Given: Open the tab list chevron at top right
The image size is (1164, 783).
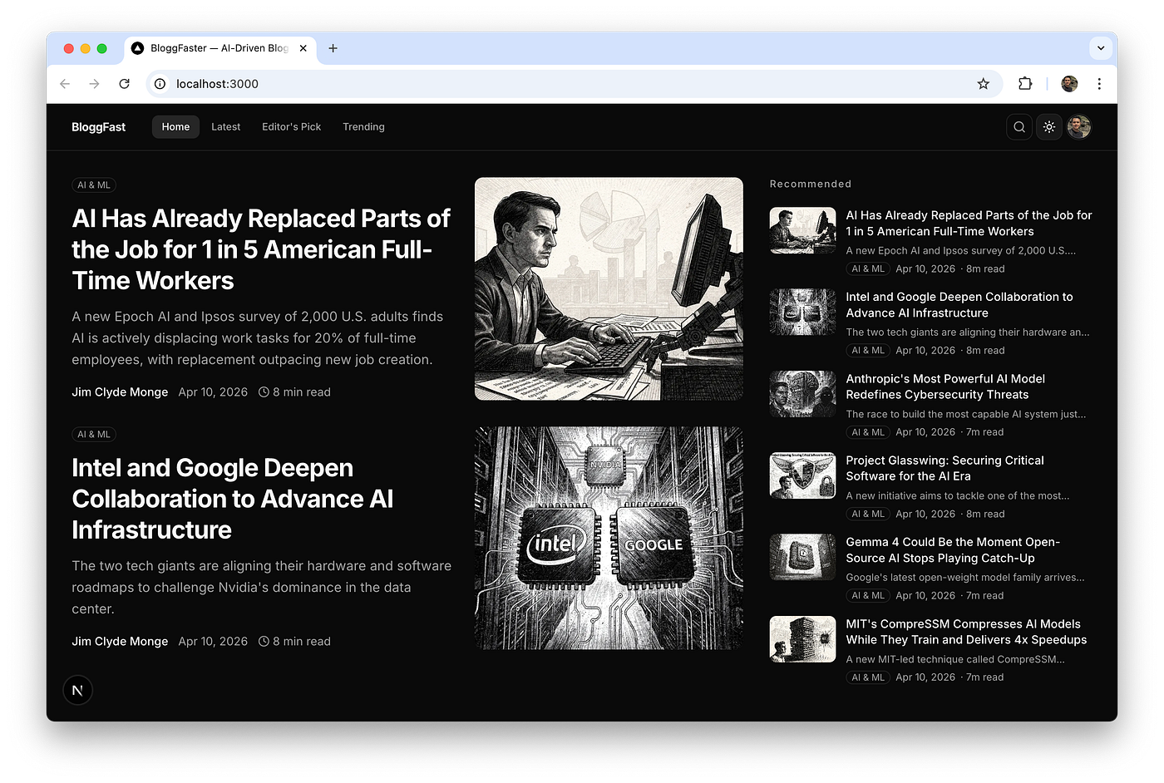Looking at the screenshot, I should click(1100, 47).
